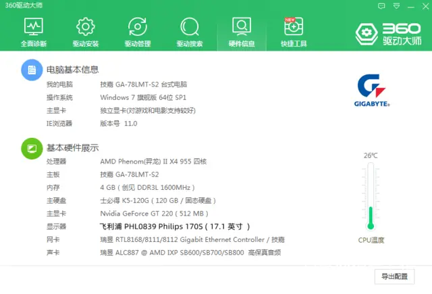Click the 360驱动大师 logo
This screenshot has height=294, width=432.
(x=389, y=34)
